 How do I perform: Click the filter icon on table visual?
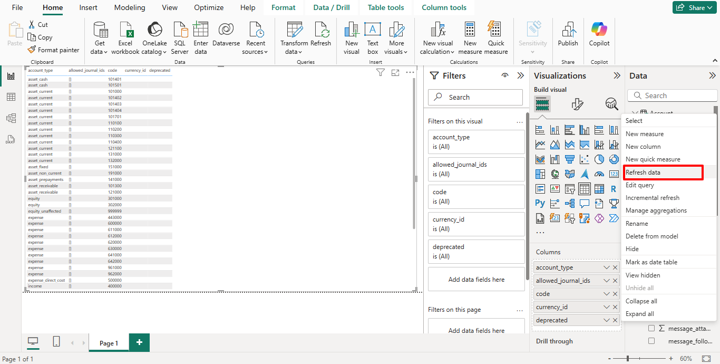pyautogui.click(x=380, y=73)
